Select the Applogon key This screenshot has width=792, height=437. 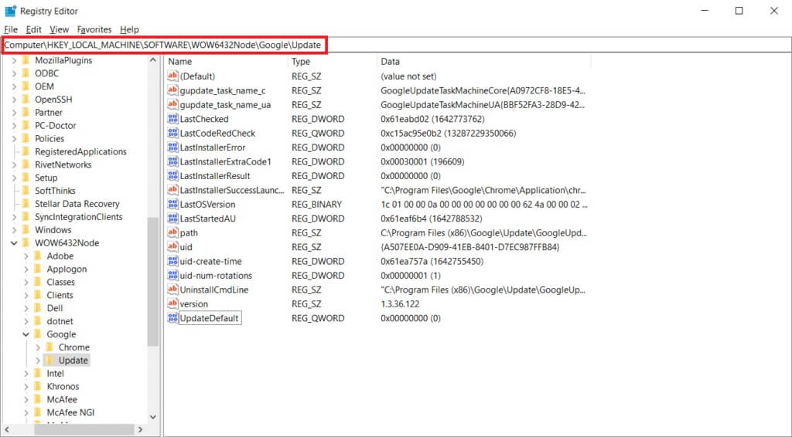[x=67, y=269]
